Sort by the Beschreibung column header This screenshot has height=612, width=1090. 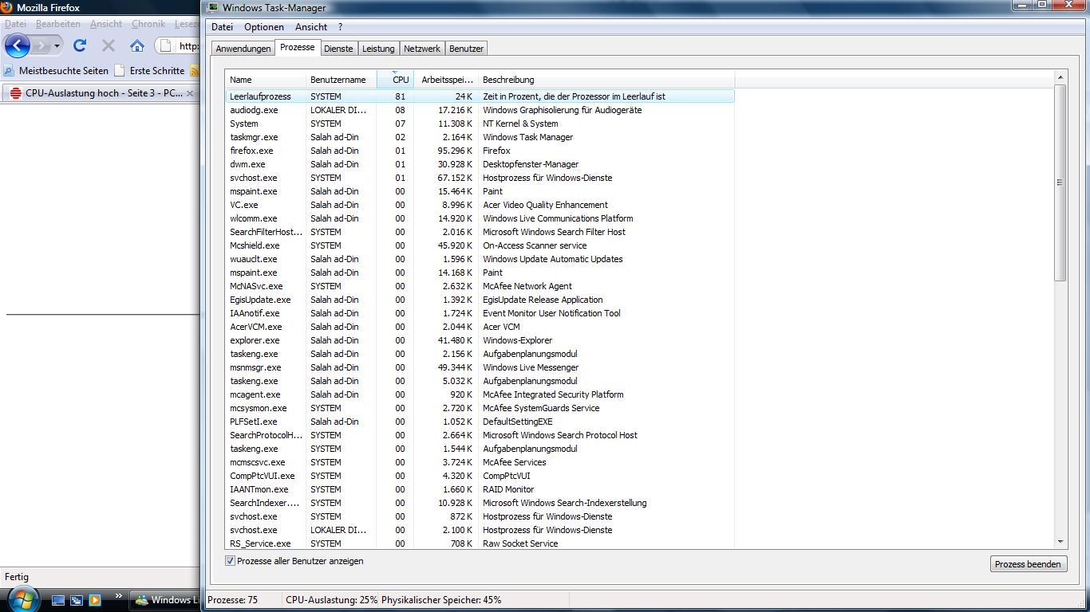click(606, 80)
